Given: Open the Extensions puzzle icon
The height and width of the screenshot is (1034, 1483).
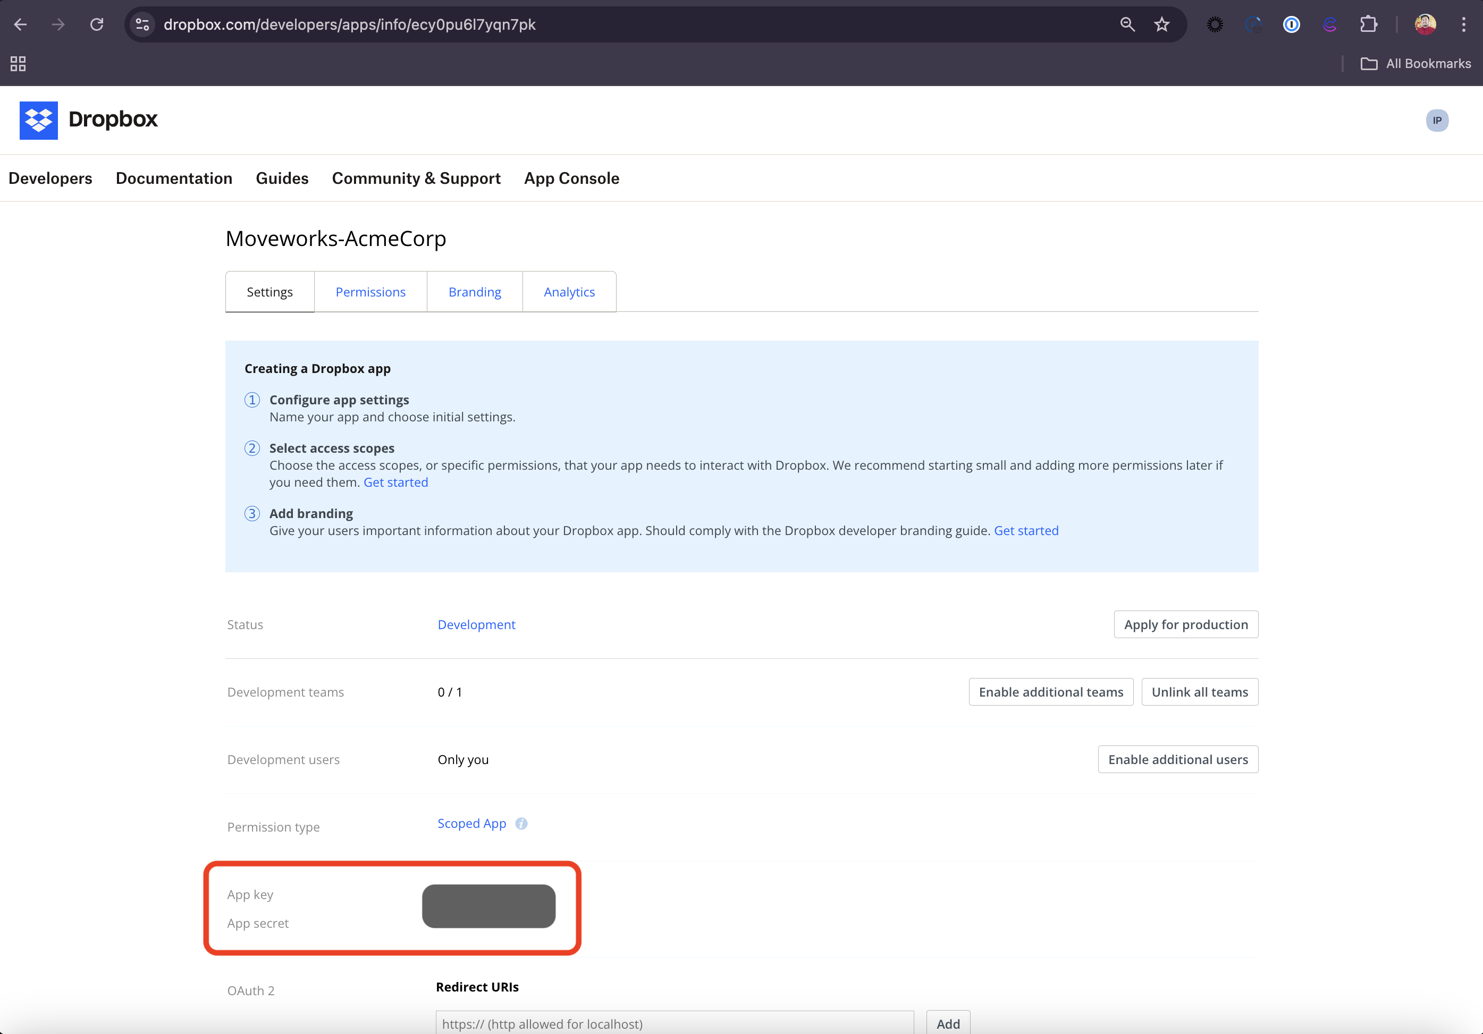Looking at the screenshot, I should 1369,24.
